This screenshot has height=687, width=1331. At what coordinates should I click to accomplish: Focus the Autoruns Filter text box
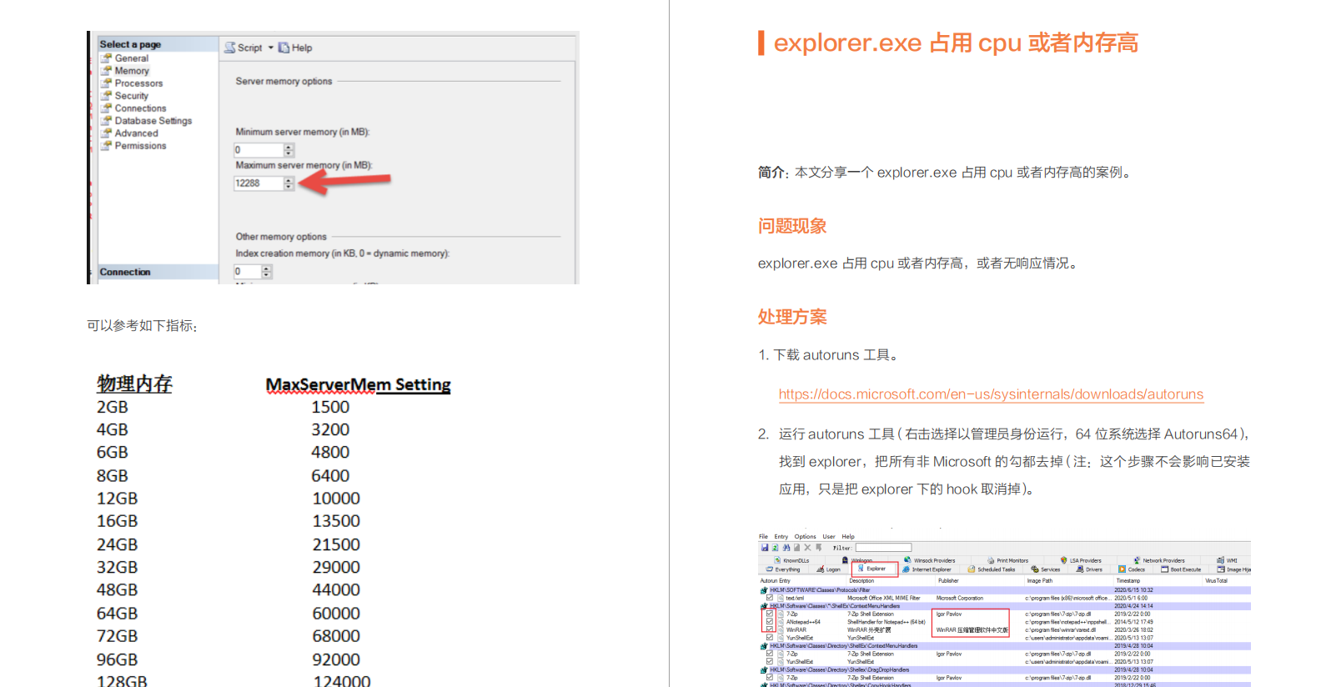(883, 548)
